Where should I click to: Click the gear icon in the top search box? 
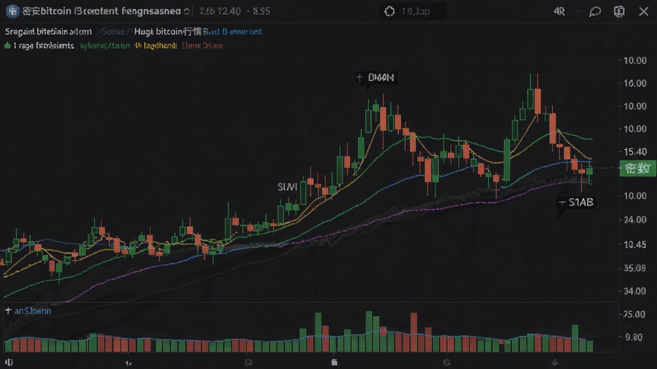click(389, 12)
